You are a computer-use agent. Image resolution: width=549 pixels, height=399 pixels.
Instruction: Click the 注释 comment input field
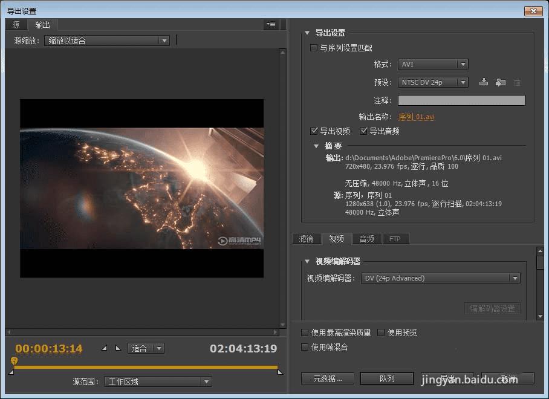461,100
